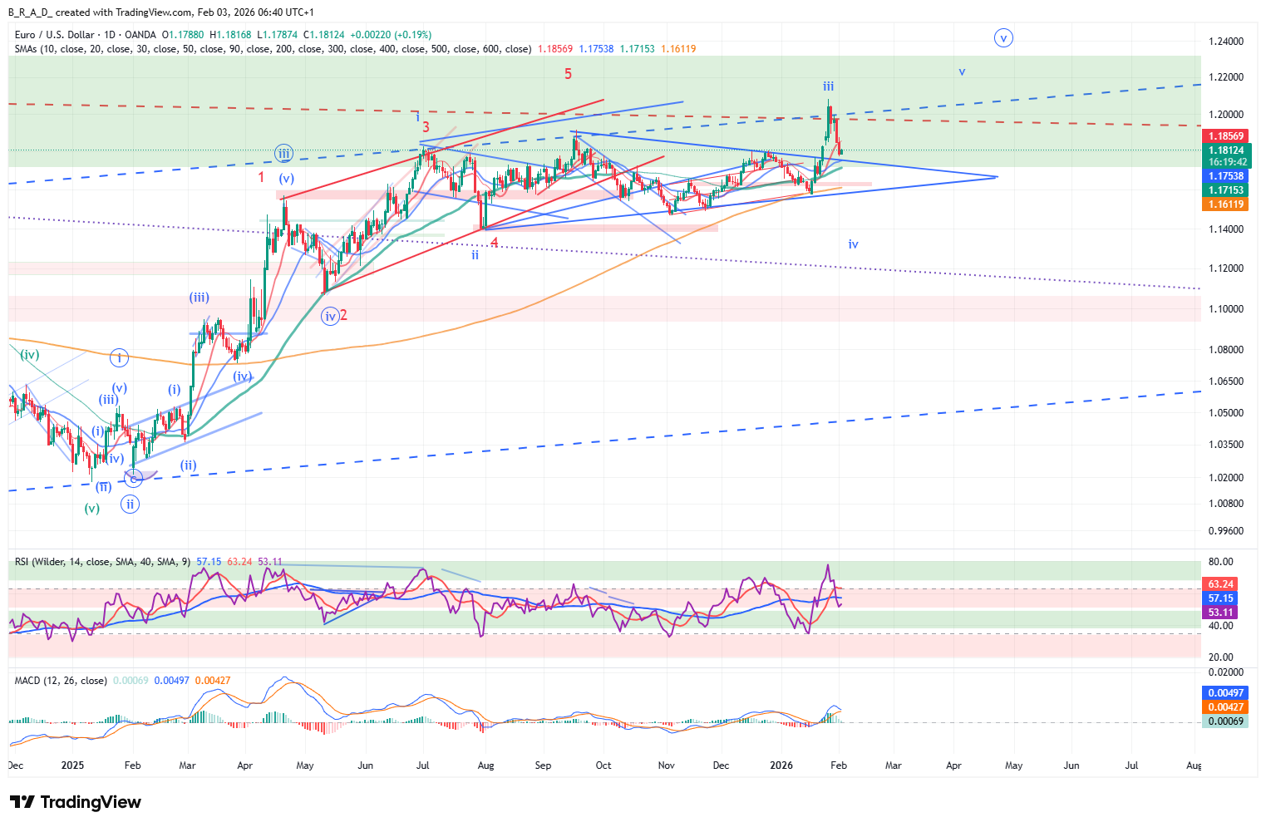The width and height of the screenshot is (1266, 827).
Task: Select the red 5 wave label
Action: (x=569, y=74)
